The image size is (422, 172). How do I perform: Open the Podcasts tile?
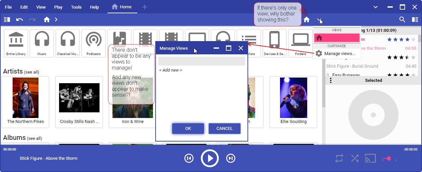(x=93, y=43)
